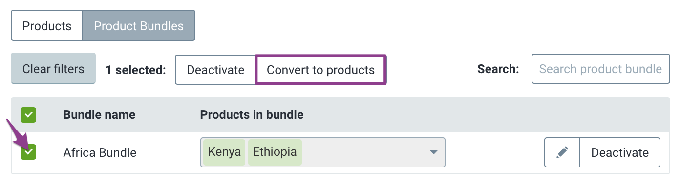681x186 pixels.
Task: Click Convert to products button
Action: tap(321, 70)
